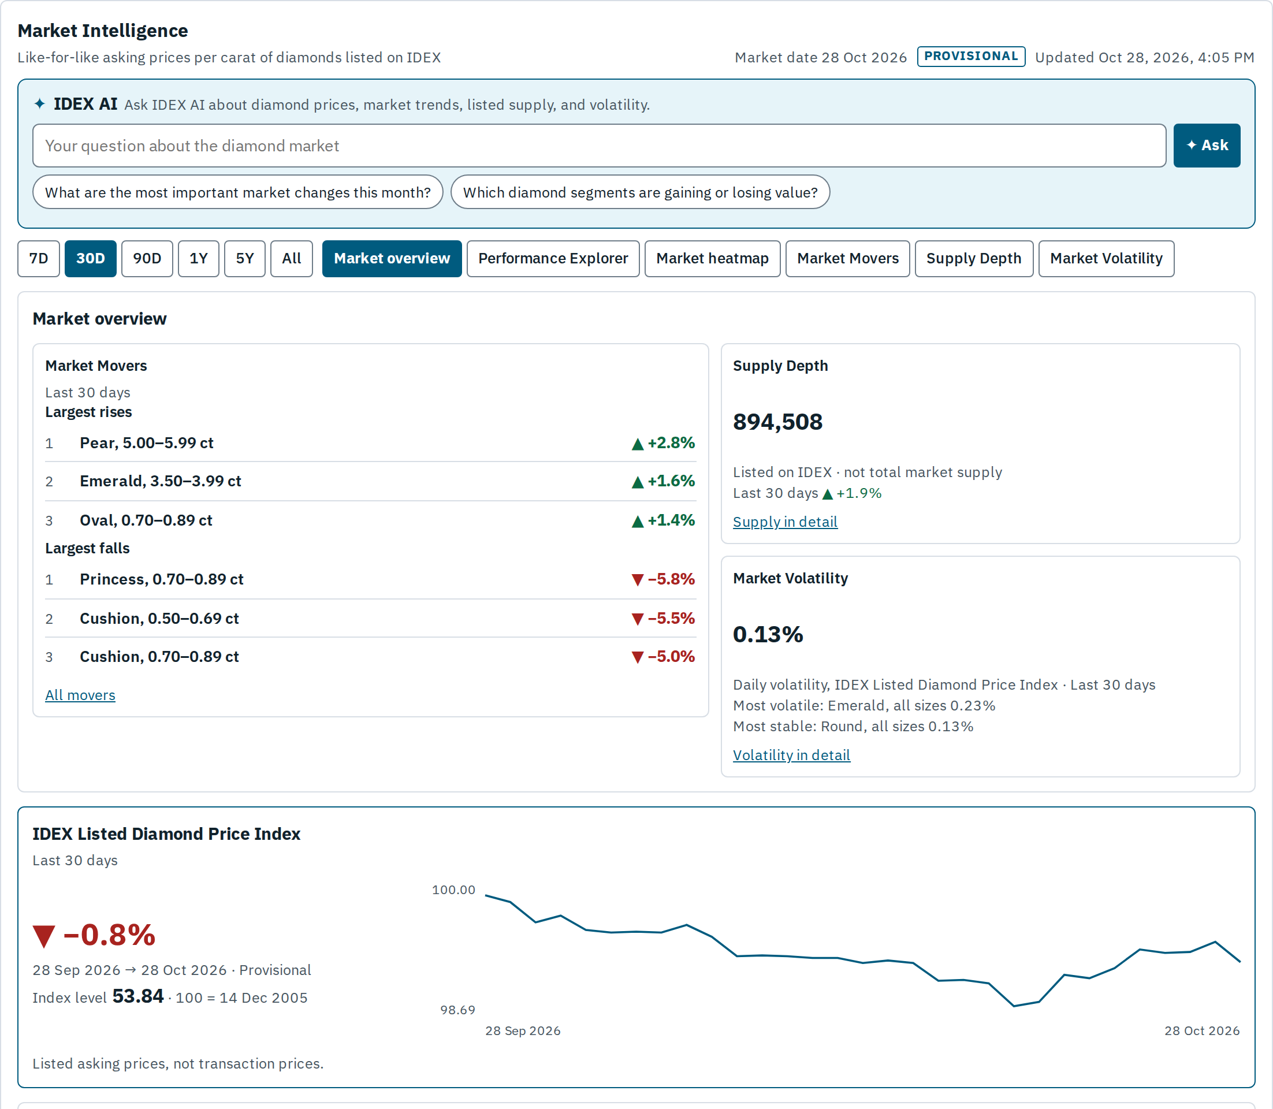1273x1109 pixels.
Task: Choose the 5Y time range
Action: click(x=244, y=259)
